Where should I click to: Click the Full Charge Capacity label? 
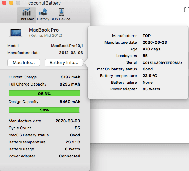[x=28, y=84]
